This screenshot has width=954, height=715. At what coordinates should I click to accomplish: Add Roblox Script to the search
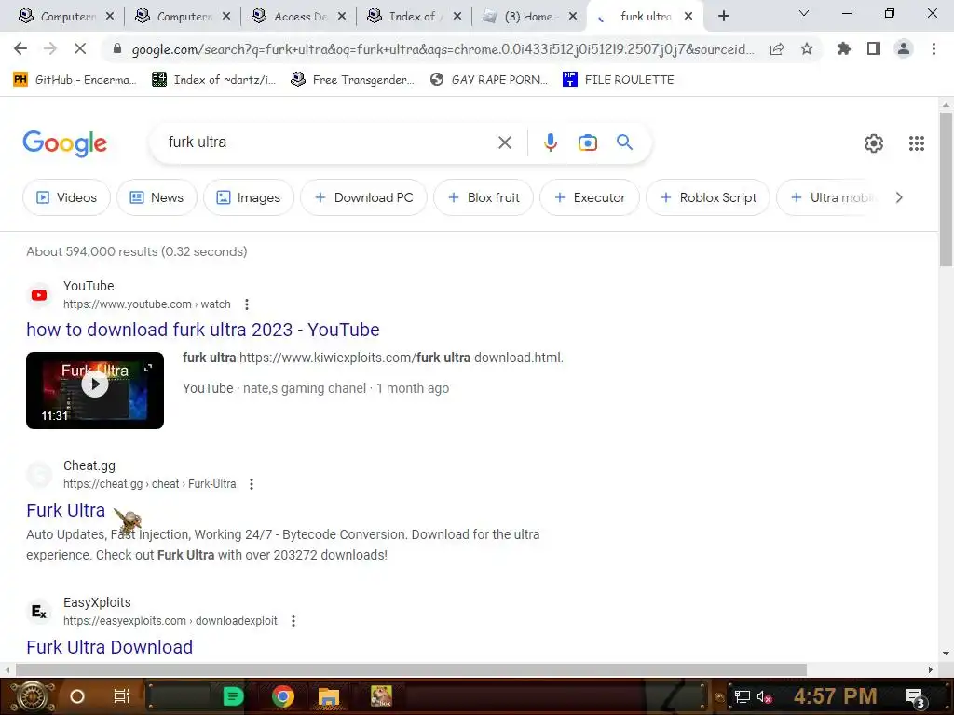pyautogui.click(x=708, y=197)
